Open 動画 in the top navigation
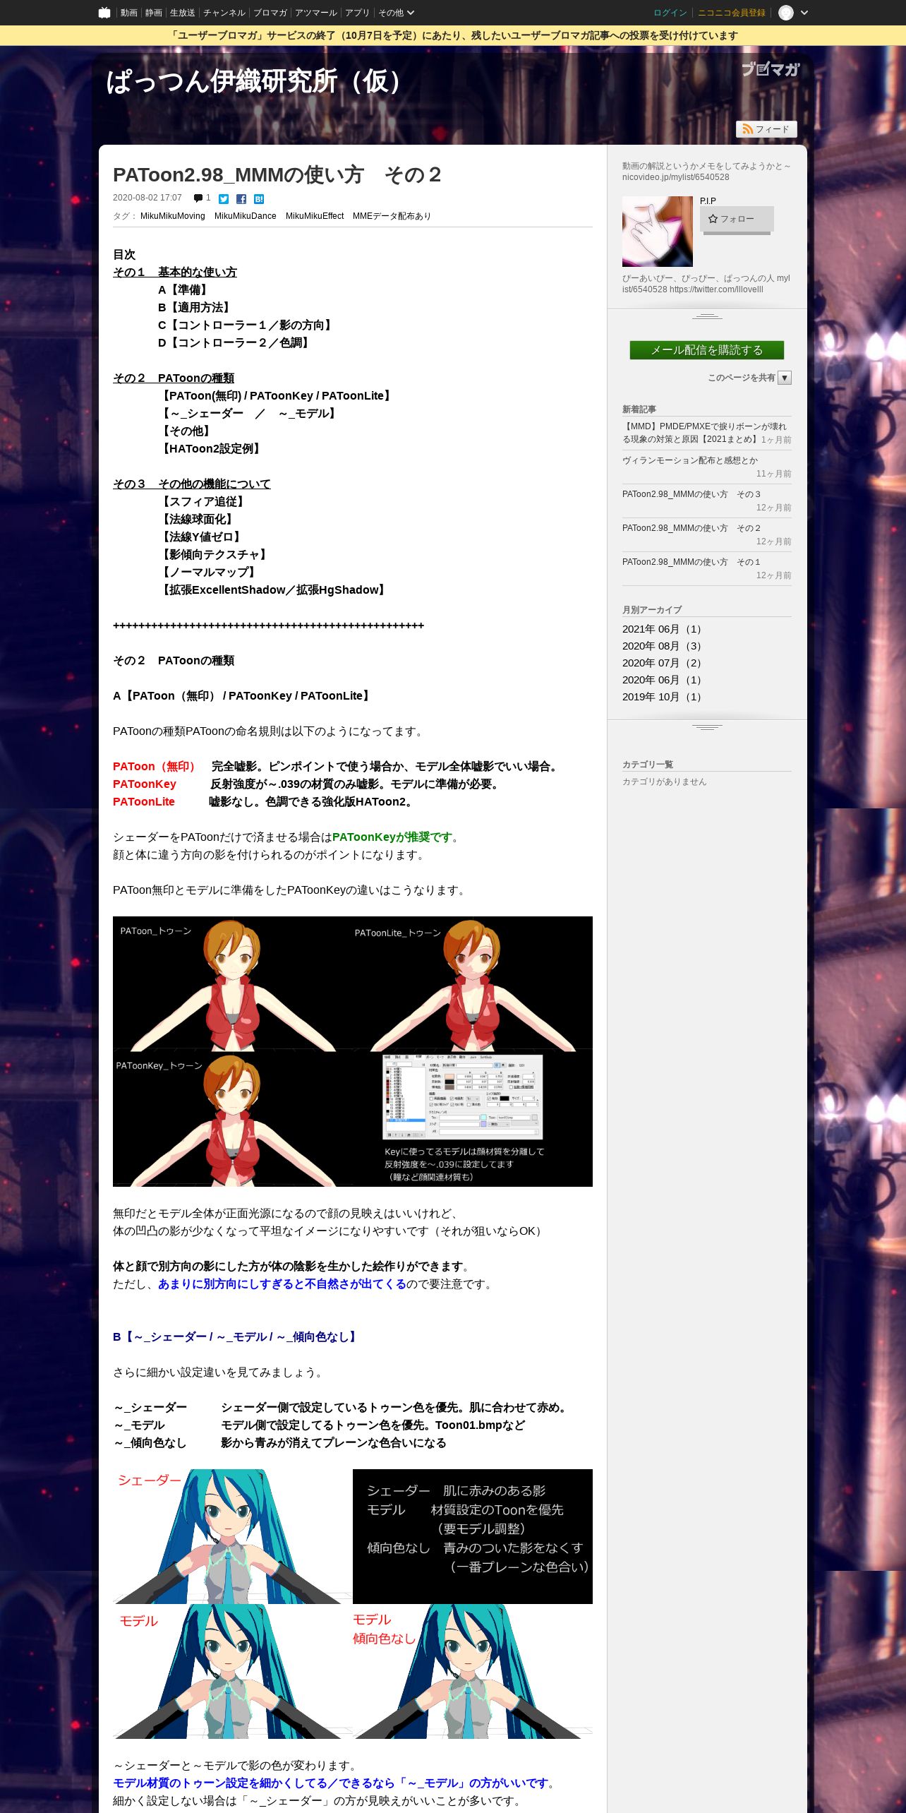Image resolution: width=906 pixels, height=1813 pixels. click(x=128, y=13)
